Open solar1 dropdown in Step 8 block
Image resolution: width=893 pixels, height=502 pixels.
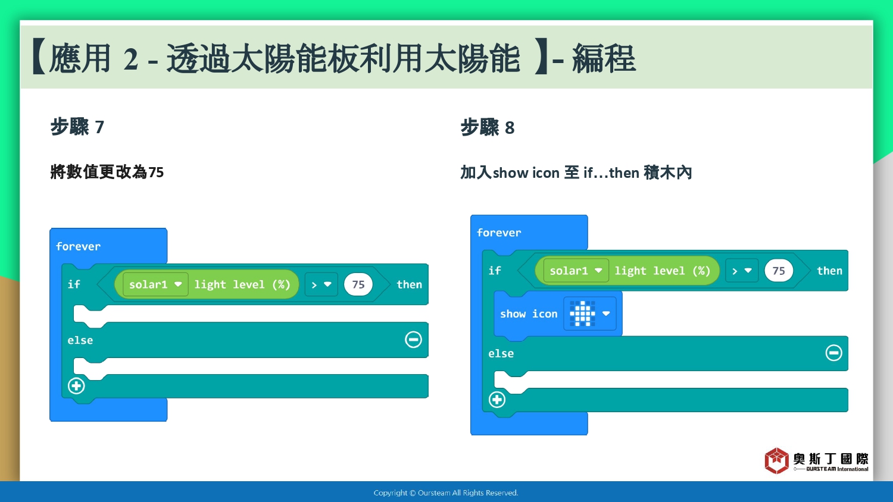(x=576, y=271)
